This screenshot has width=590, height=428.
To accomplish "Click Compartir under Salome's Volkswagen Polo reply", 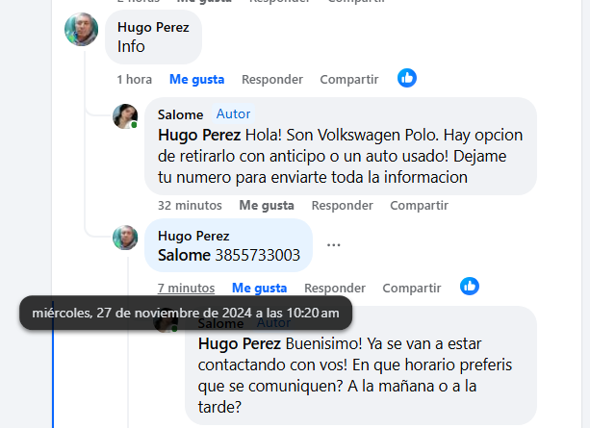I will pyautogui.click(x=420, y=206).
